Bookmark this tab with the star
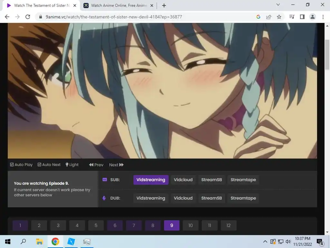The width and height of the screenshot is (330, 248). pyautogui.click(x=279, y=17)
